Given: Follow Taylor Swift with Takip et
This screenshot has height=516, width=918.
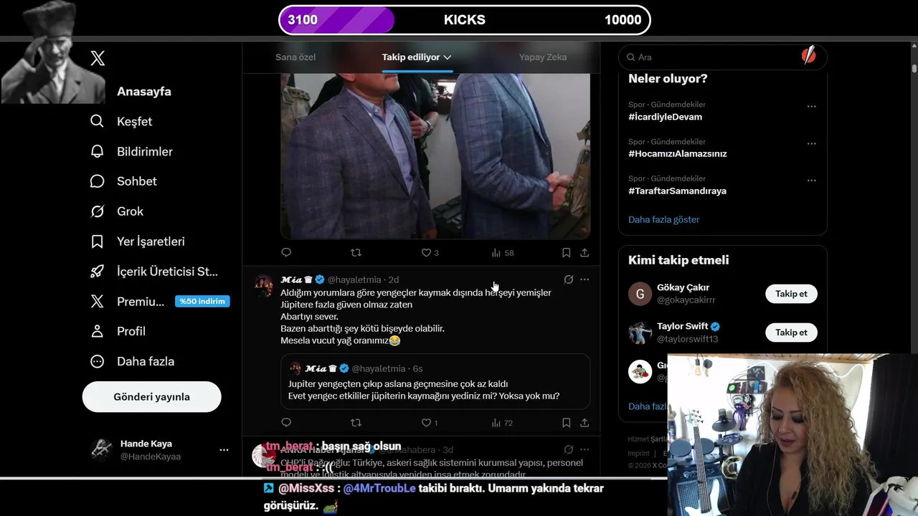Looking at the screenshot, I should point(791,333).
